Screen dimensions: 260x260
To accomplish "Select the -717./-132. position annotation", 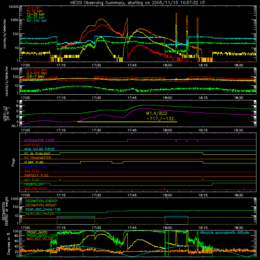I will (x=161, y=119).
